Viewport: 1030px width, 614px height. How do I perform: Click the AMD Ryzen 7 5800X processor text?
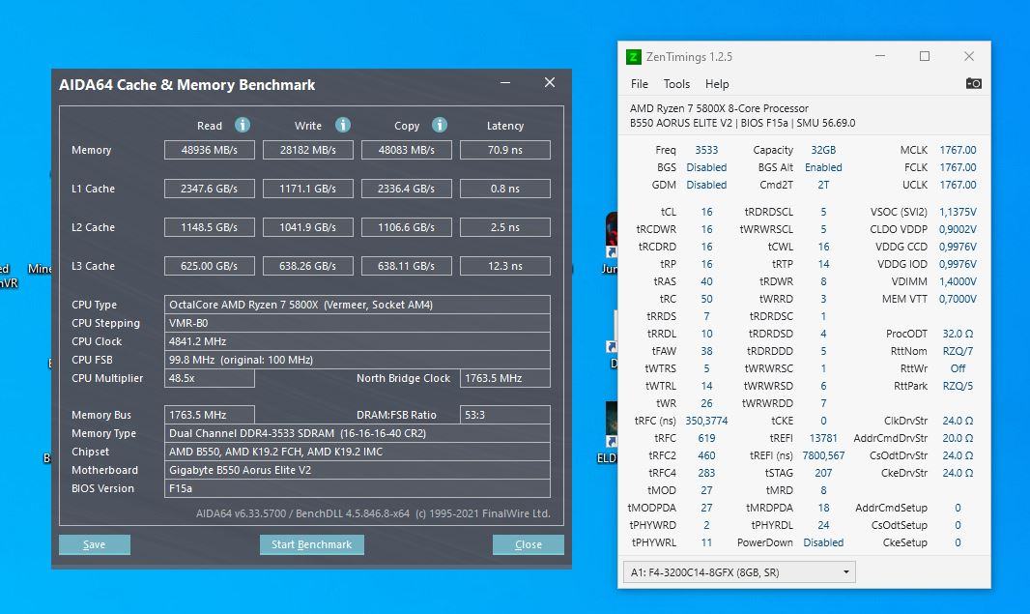[719, 108]
